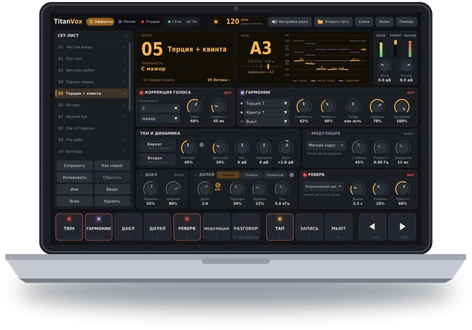472x330 pixels.
Task: Click the Верх EQ knob
Action: [285, 148]
